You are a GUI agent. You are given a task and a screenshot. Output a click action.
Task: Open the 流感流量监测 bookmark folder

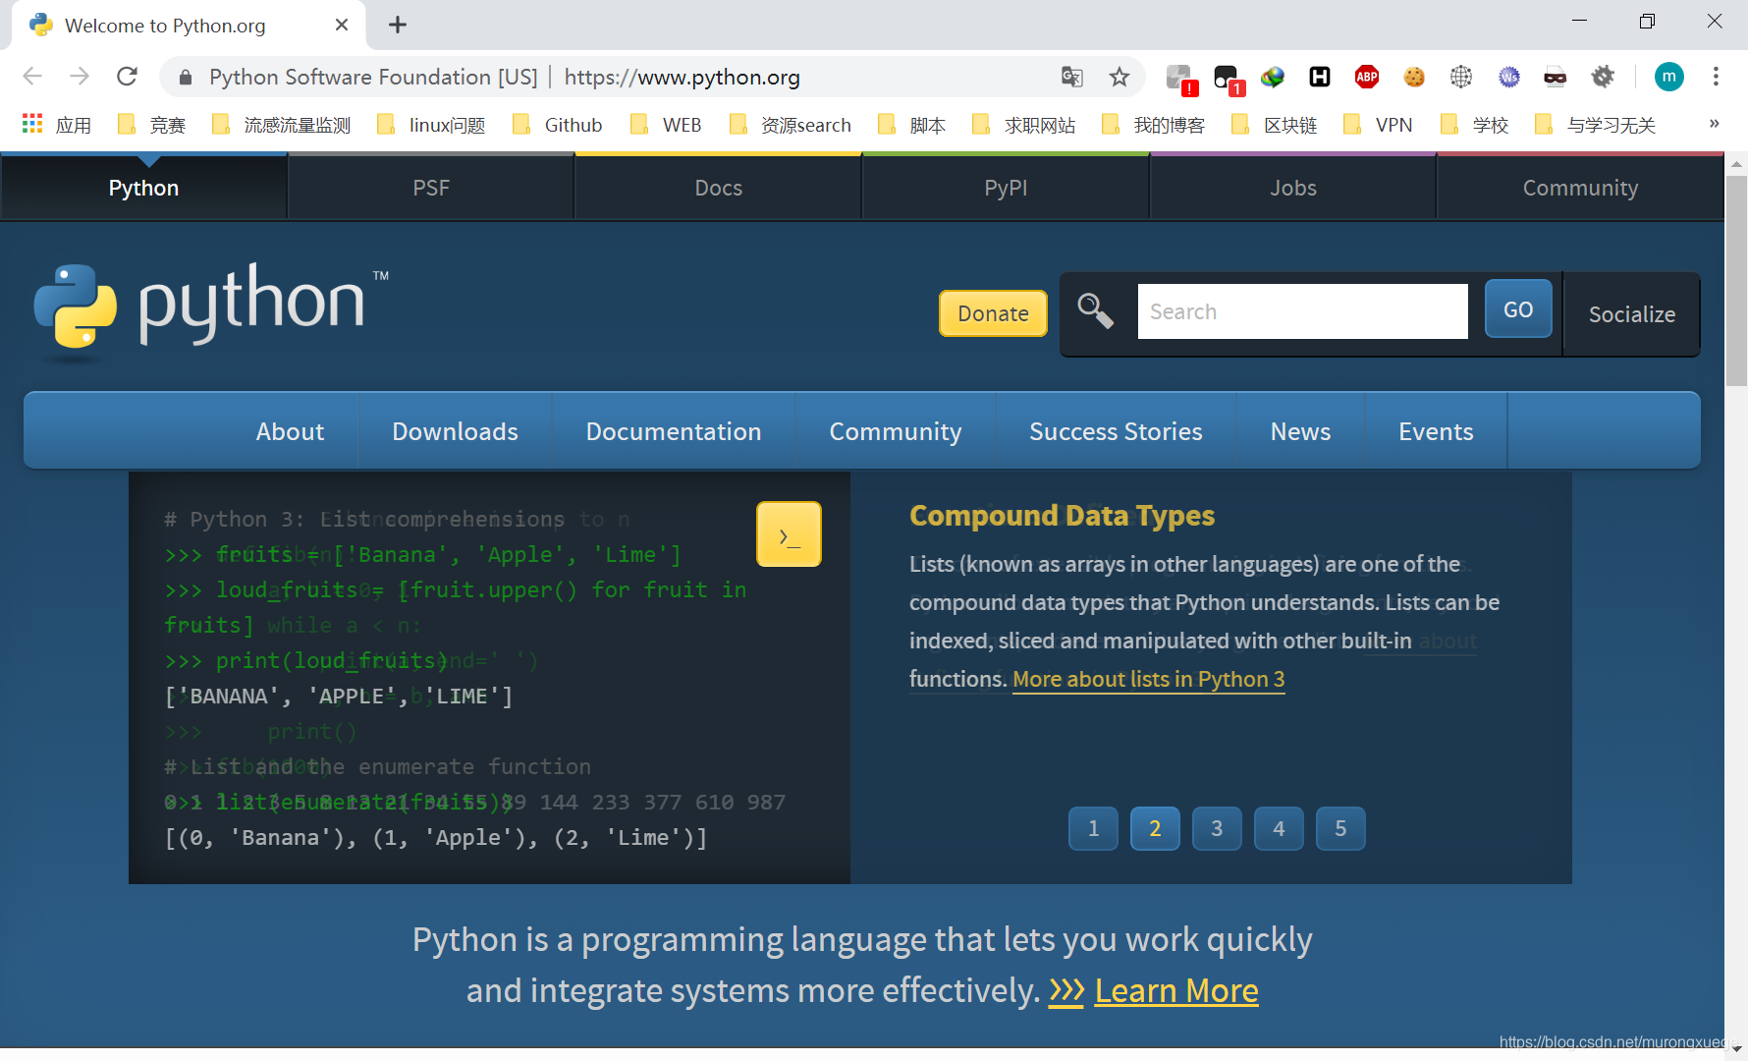(x=281, y=125)
